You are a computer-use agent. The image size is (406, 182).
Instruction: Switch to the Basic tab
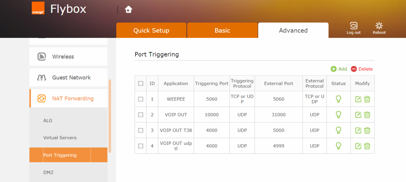(222, 30)
